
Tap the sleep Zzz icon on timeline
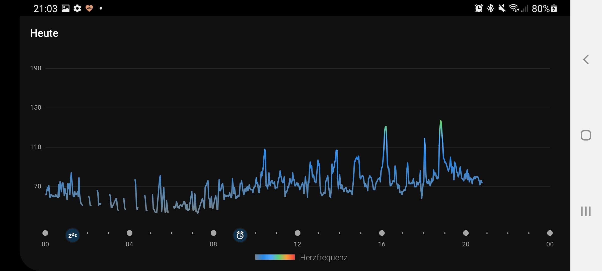coord(72,235)
